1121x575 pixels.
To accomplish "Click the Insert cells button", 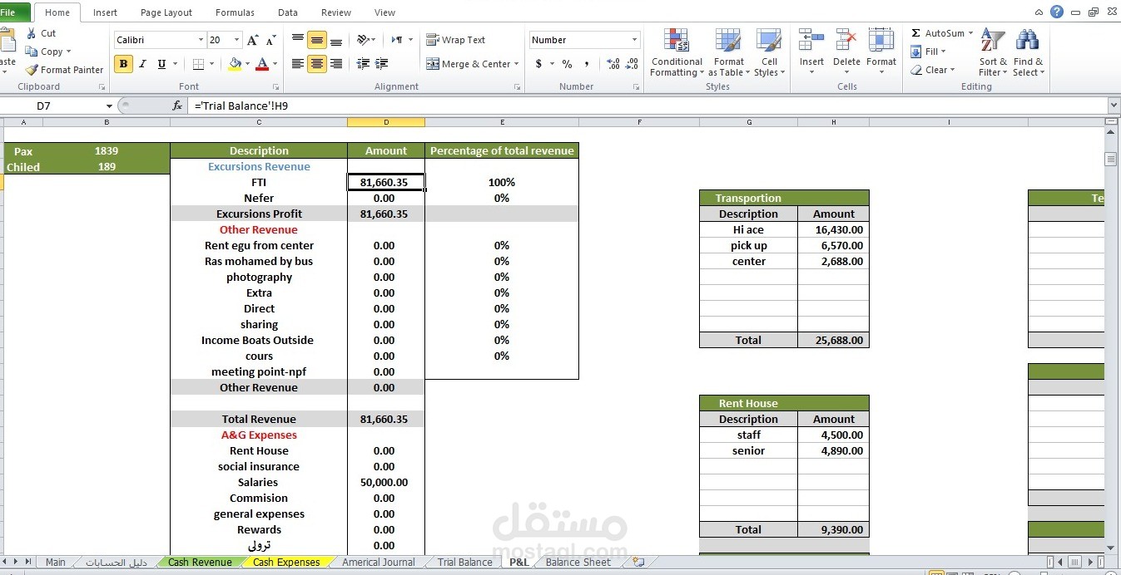I will pos(811,51).
